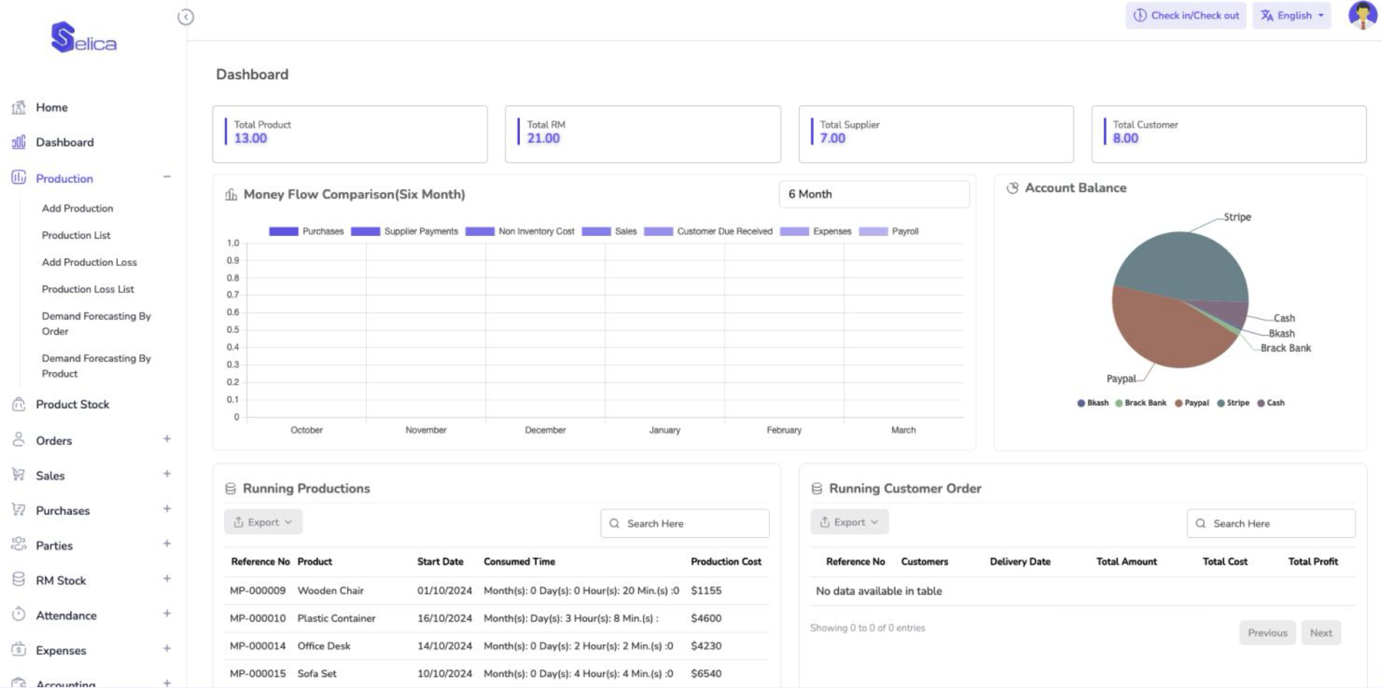1382x688 pixels.
Task: Open Production List submenu item
Action: [76, 235]
